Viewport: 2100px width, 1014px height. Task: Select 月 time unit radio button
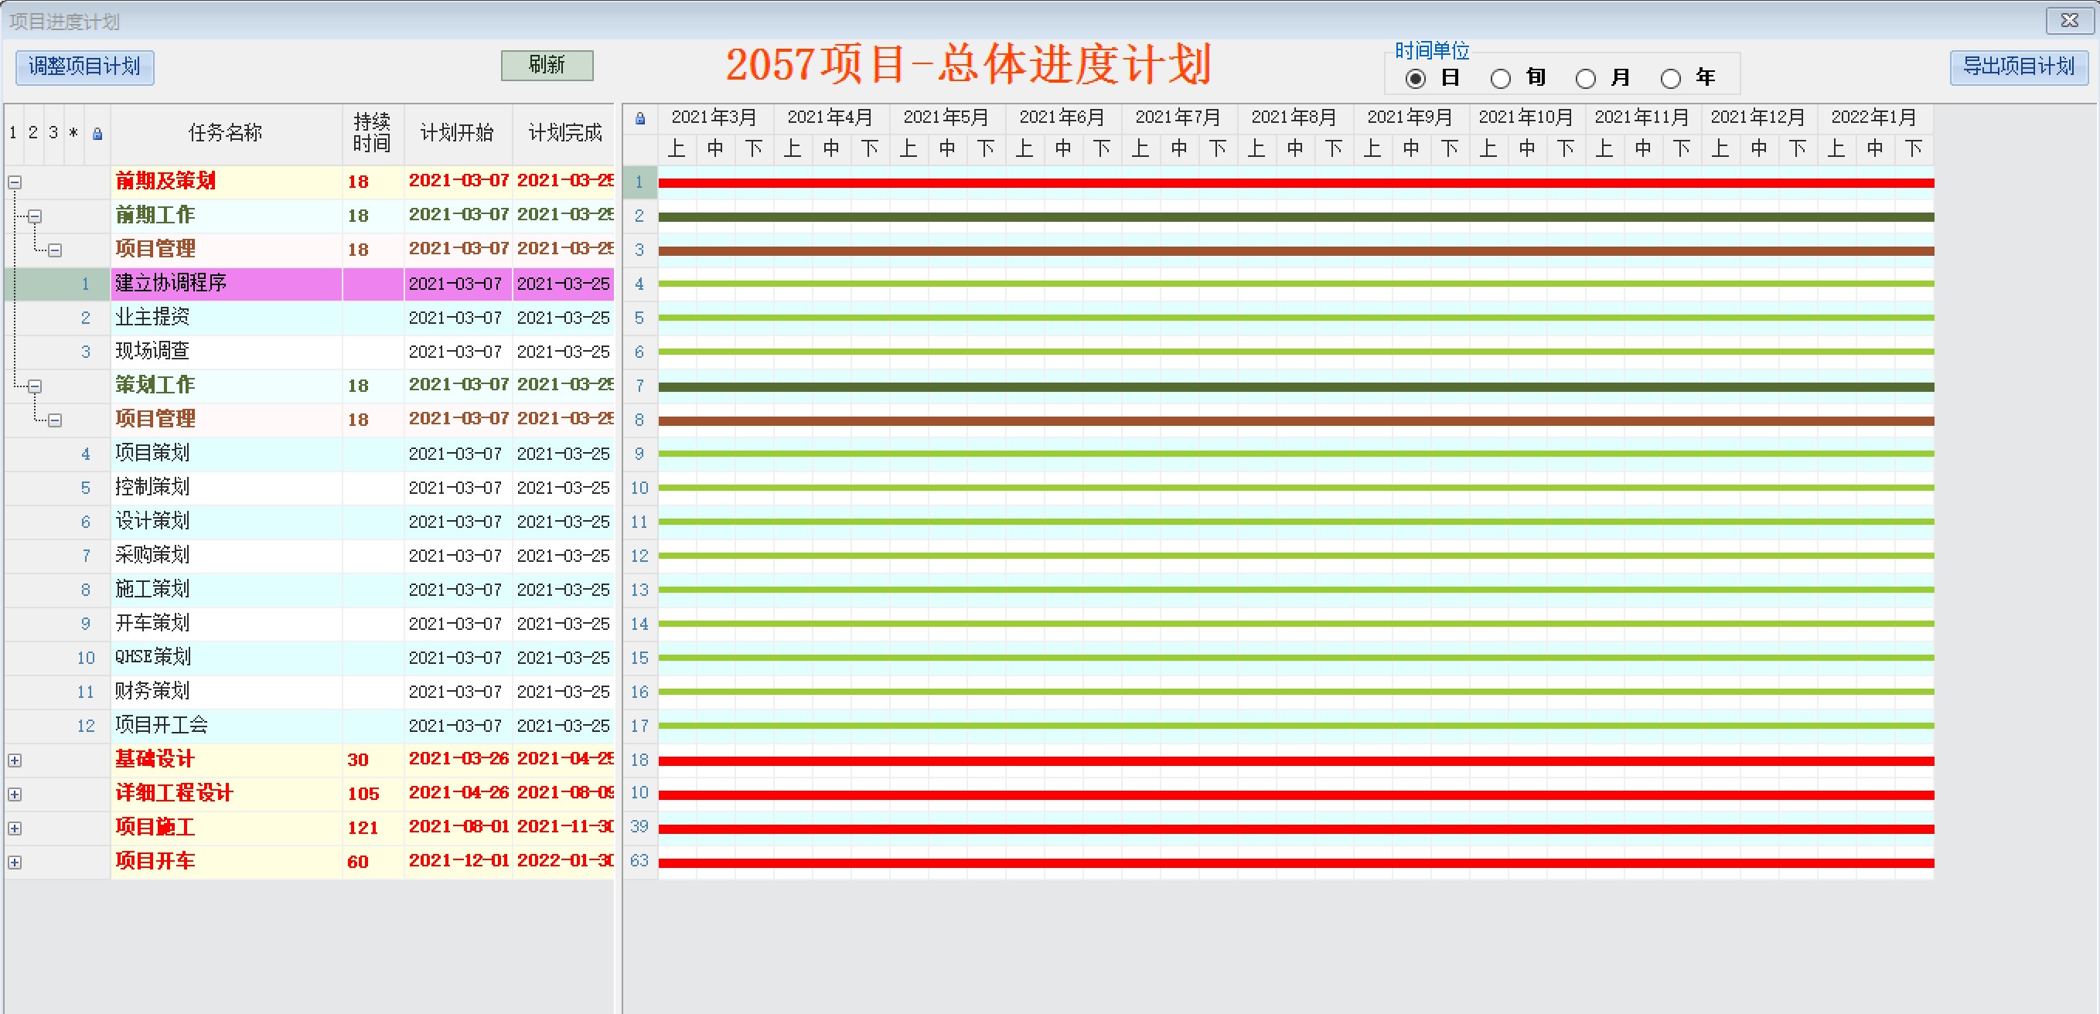(x=1585, y=79)
